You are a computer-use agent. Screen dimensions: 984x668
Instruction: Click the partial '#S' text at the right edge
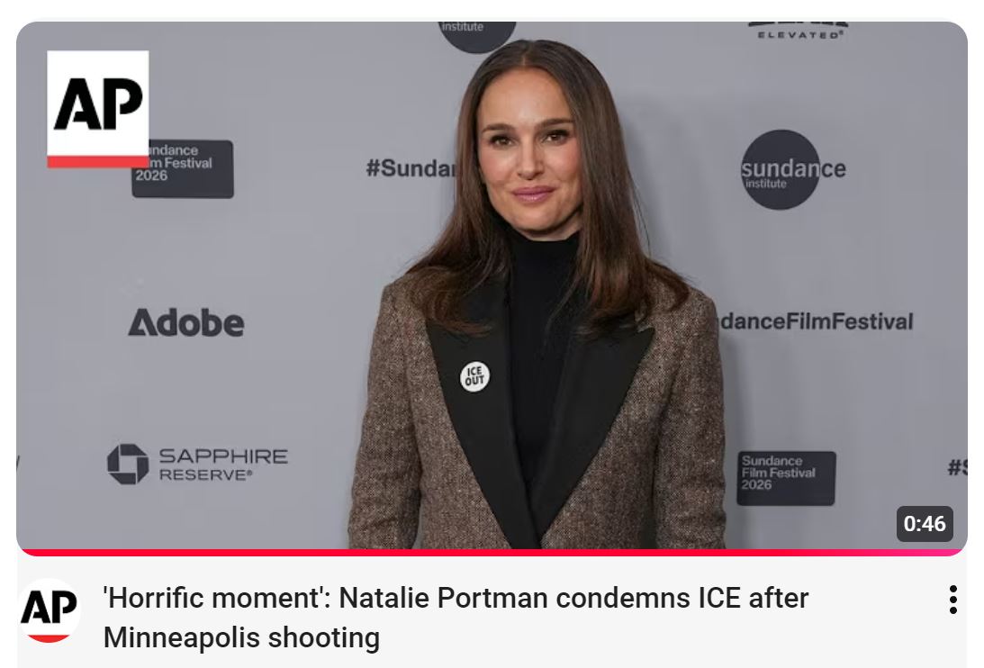(956, 467)
